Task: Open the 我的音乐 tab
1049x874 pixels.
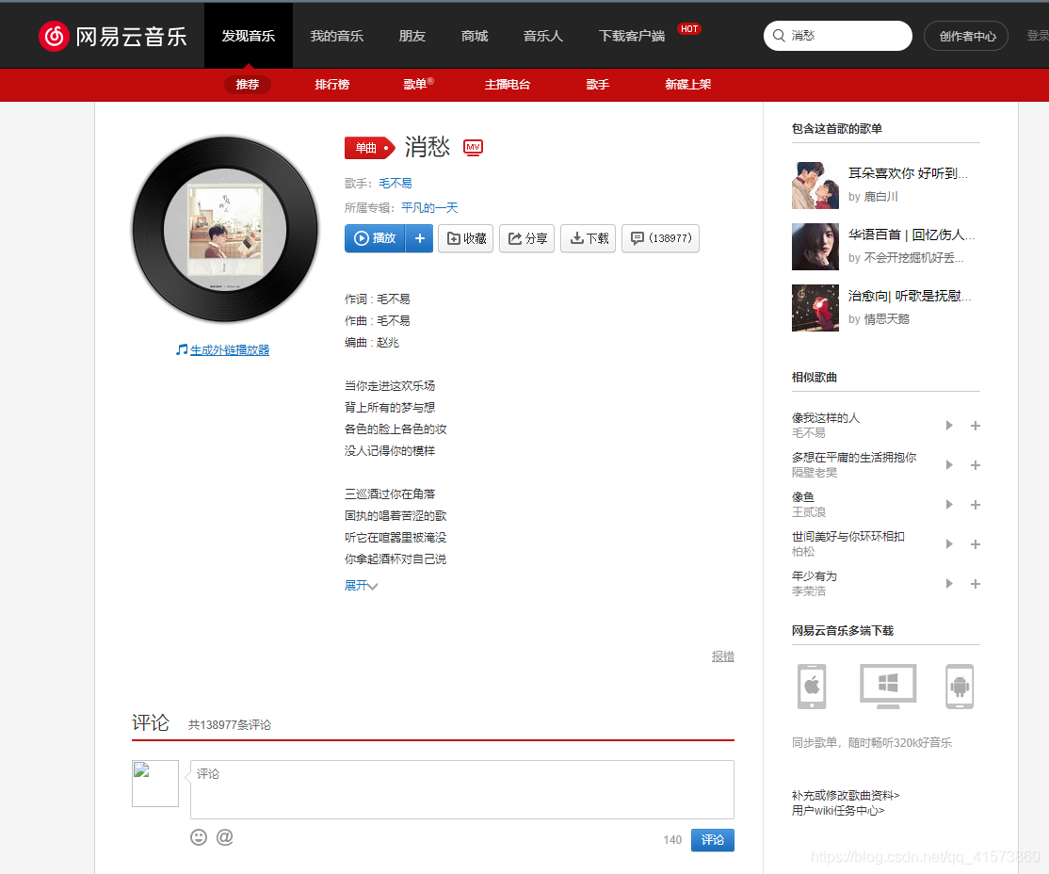Action: pyautogui.click(x=336, y=36)
